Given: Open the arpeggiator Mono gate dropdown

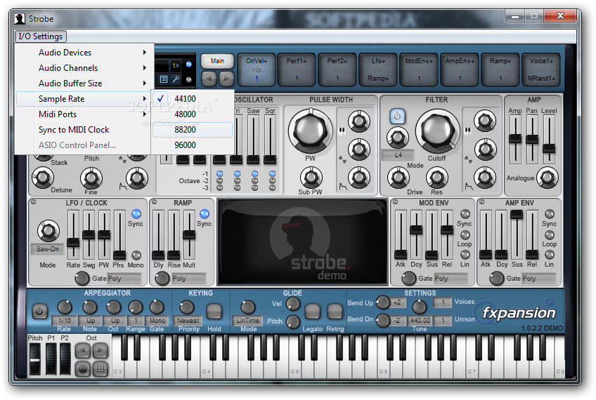Looking at the screenshot, I should (x=157, y=321).
